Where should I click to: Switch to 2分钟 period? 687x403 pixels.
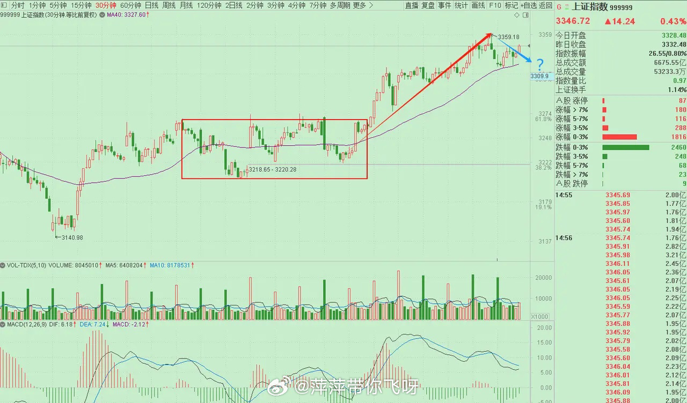tap(254, 5)
